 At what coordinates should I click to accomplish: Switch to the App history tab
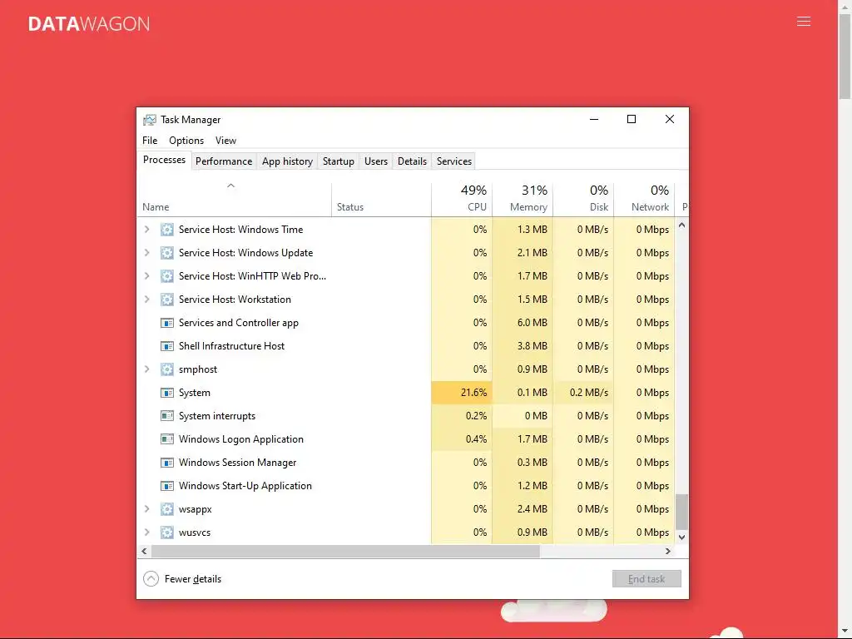[287, 161]
